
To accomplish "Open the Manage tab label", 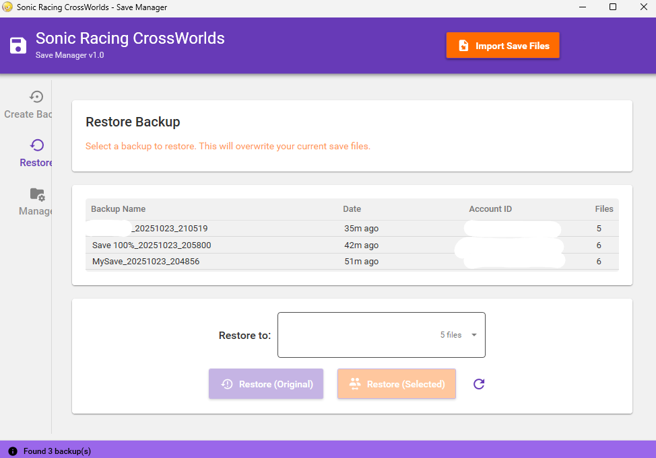I will (x=36, y=211).
